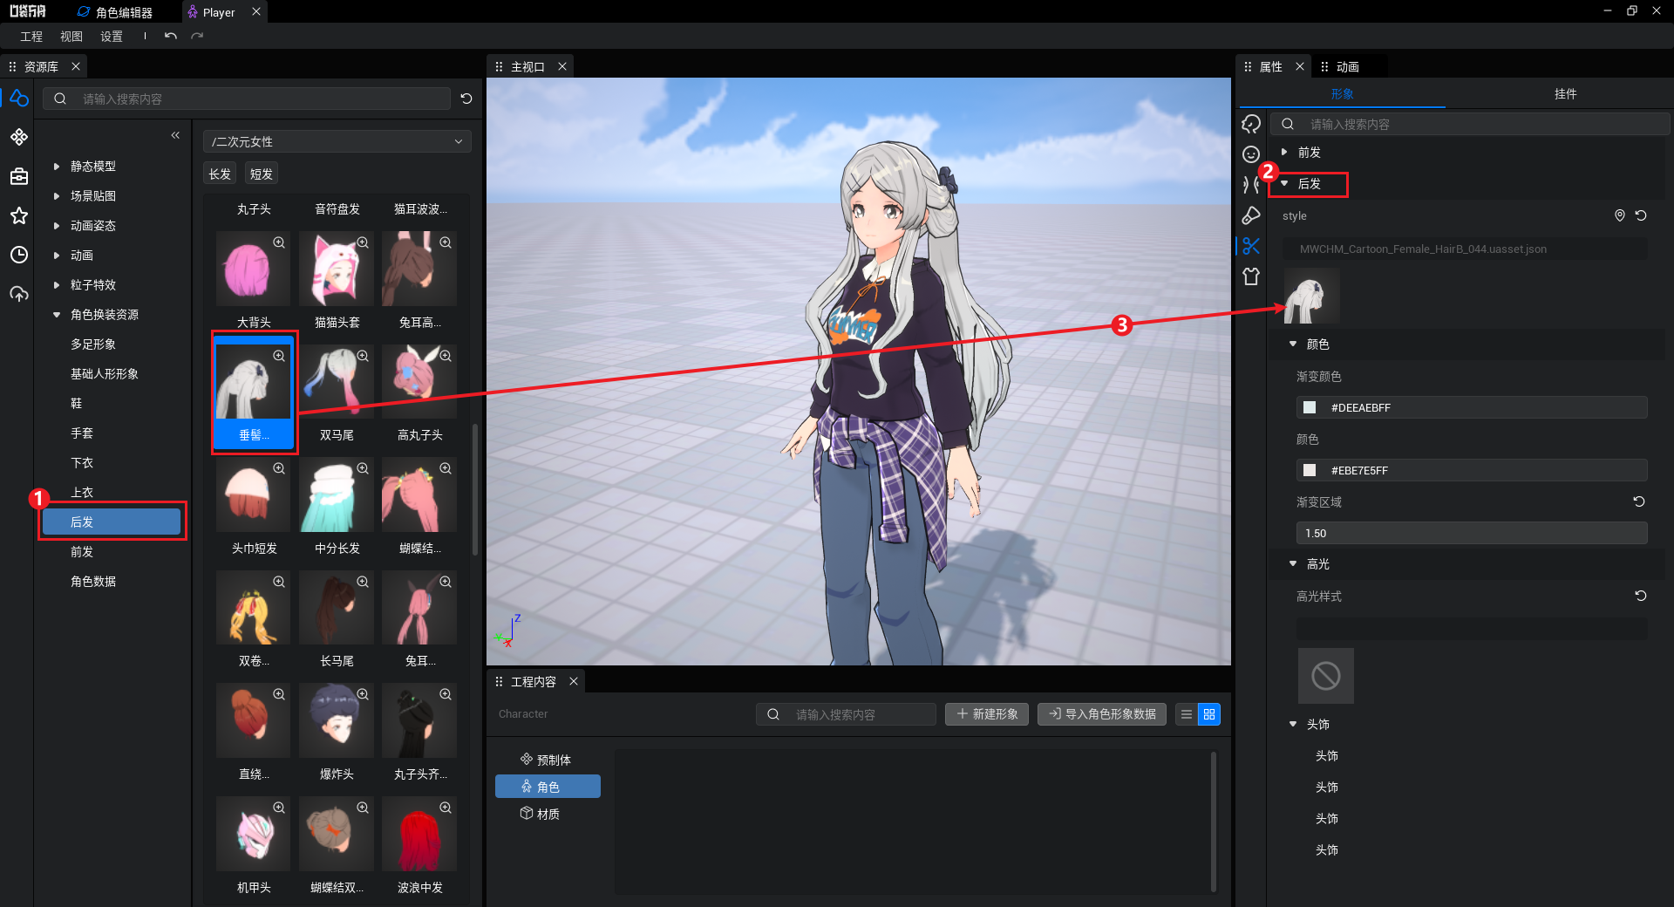Zoom preview of 机甲头 hair thumbnail

coord(279,808)
